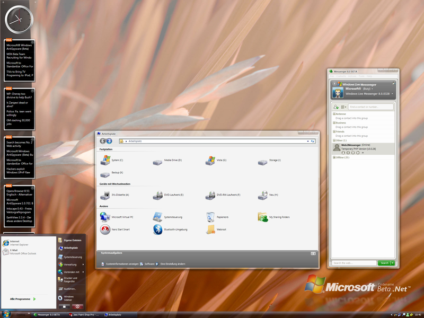Click the explorer back navigation button
The width and height of the screenshot is (424, 318).
[x=102, y=141]
